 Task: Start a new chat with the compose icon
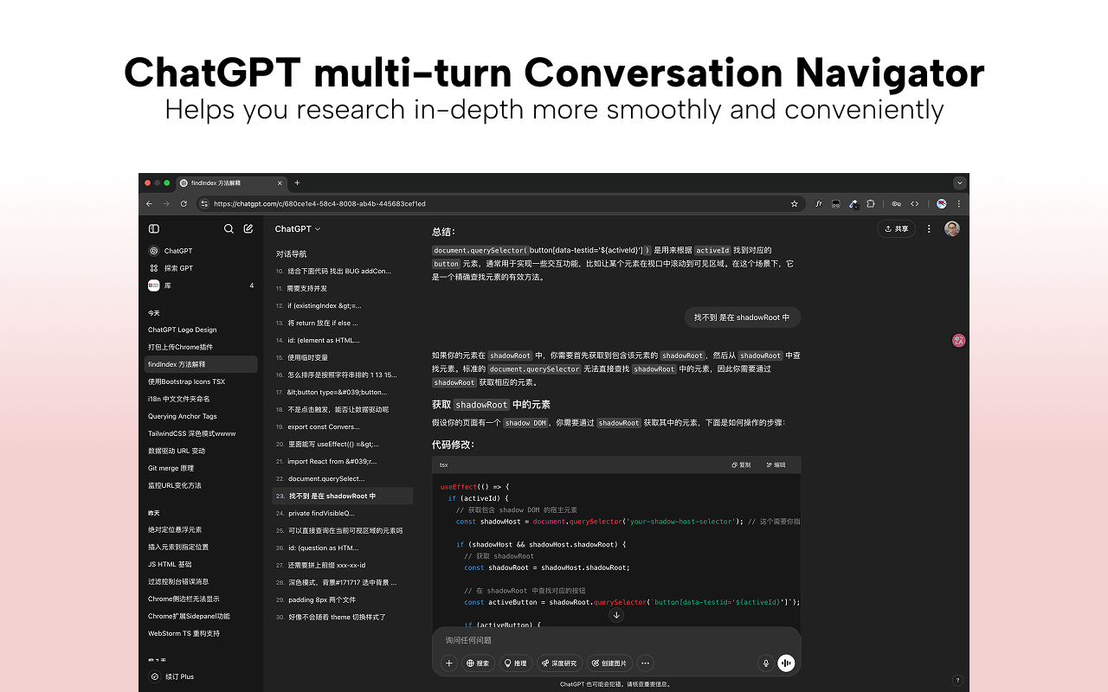coord(248,229)
